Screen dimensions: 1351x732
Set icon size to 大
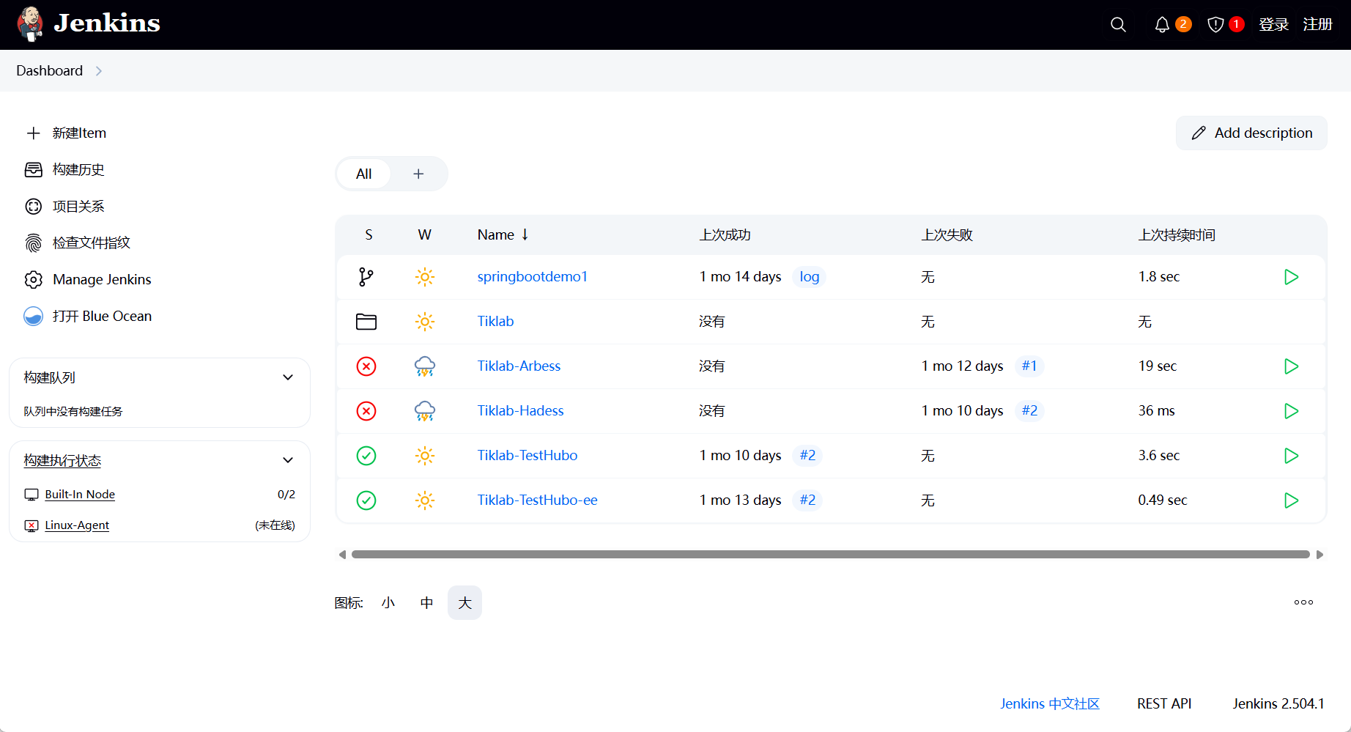coord(464,603)
